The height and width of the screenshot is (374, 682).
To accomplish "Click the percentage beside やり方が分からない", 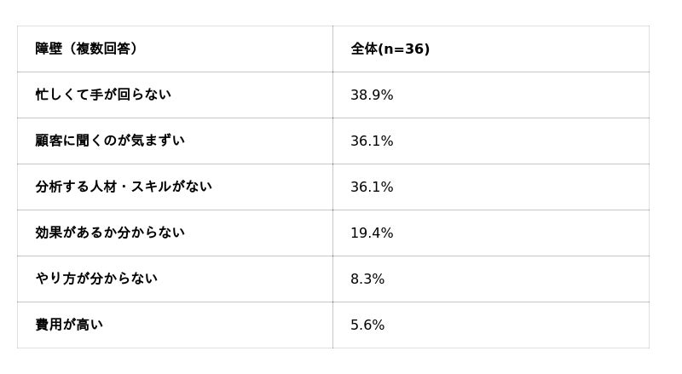I will (x=367, y=279).
